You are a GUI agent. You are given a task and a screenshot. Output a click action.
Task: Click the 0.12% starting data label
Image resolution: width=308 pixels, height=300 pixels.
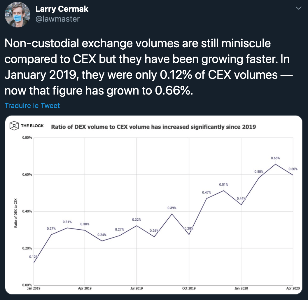click(34, 257)
